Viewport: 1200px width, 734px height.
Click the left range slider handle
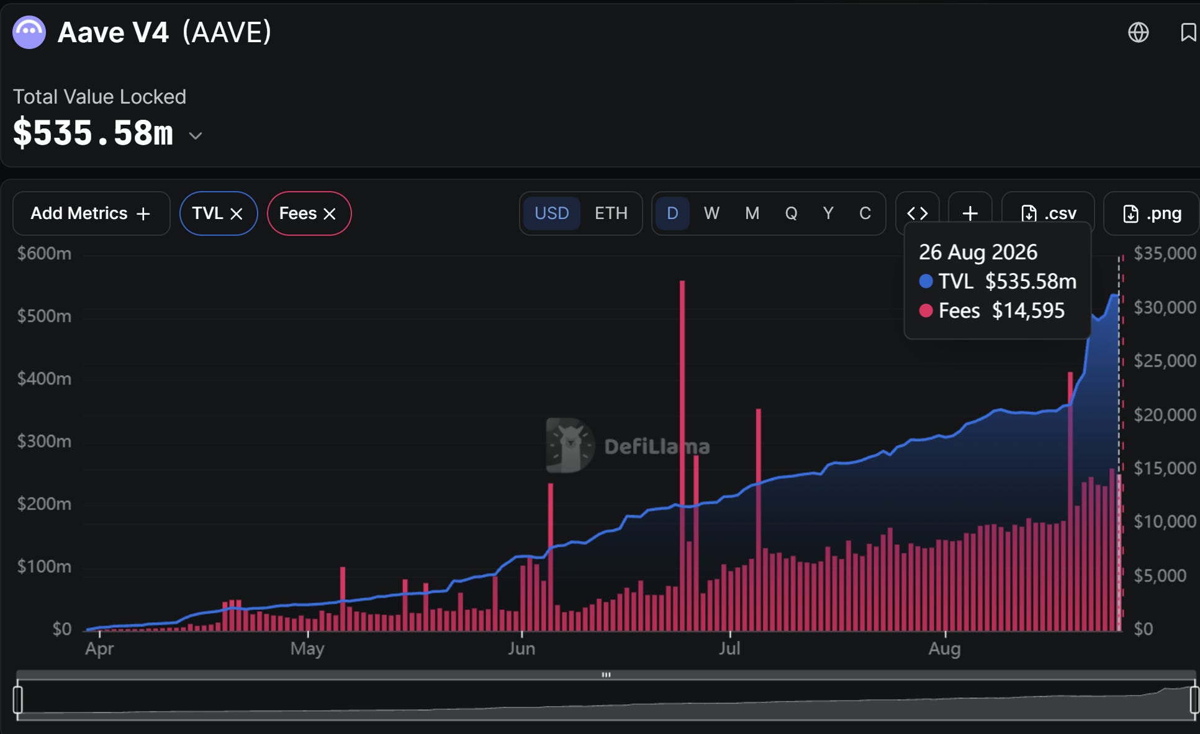(x=18, y=700)
